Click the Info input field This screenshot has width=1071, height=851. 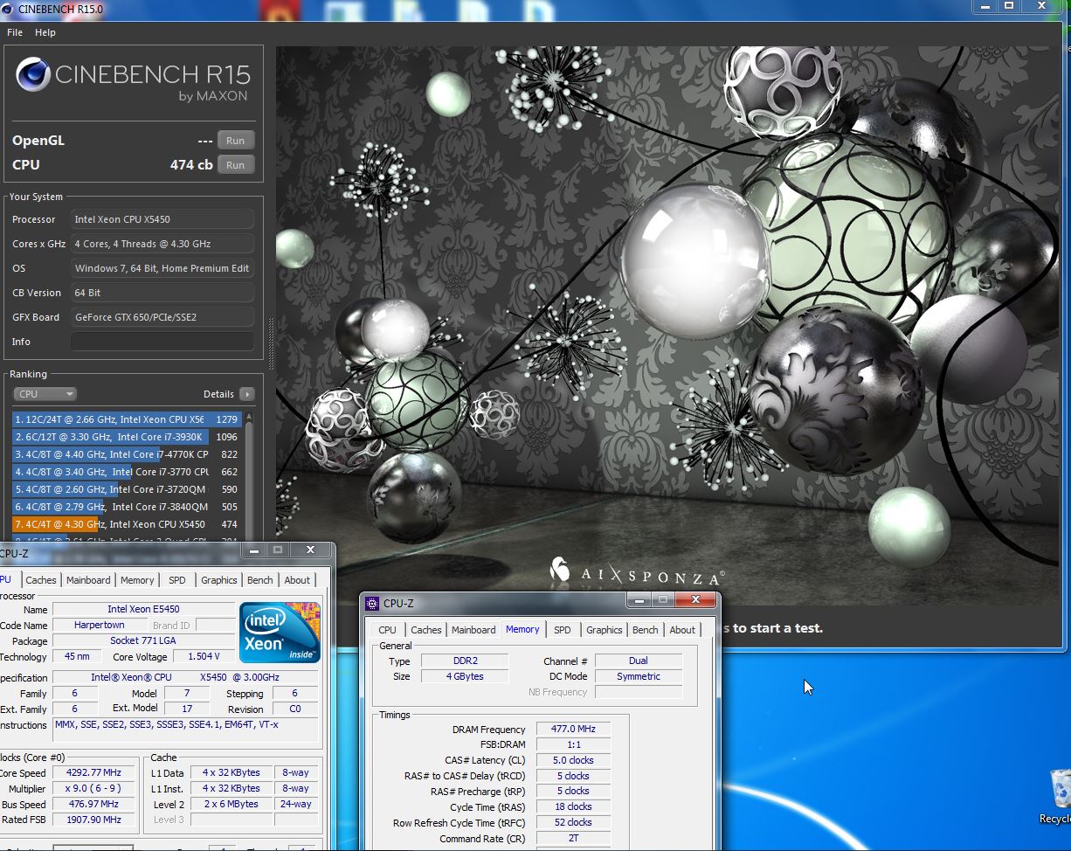pyautogui.click(x=162, y=342)
